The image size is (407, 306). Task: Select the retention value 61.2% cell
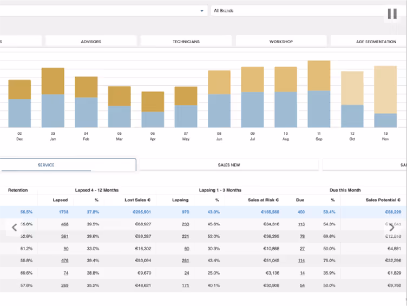(x=26, y=249)
